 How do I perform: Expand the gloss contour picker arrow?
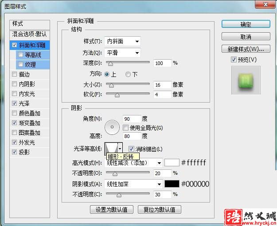[120, 149]
